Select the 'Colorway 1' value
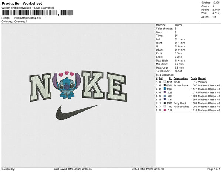The height and width of the screenshot is (172, 222). (x=21, y=21)
